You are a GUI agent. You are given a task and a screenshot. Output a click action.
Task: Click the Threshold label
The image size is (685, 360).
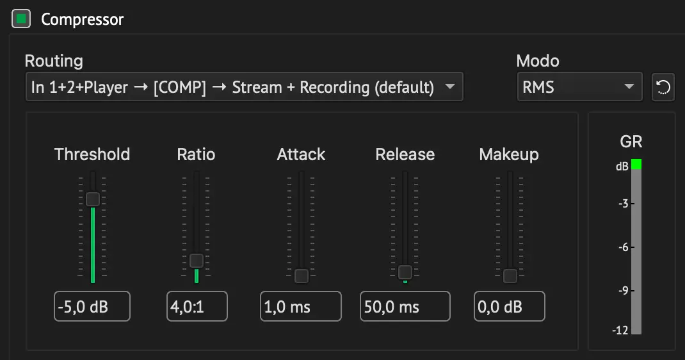click(92, 154)
